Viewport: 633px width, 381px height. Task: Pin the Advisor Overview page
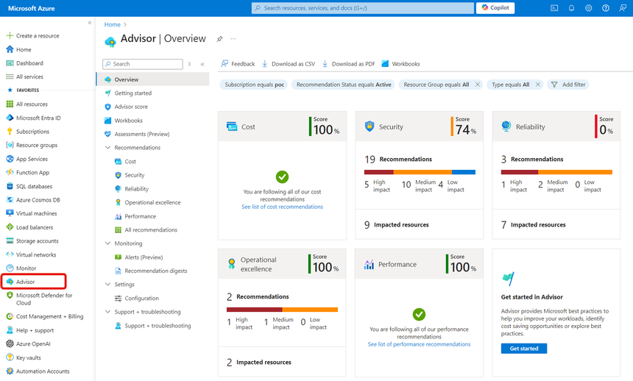pyautogui.click(x=219, y=39)
